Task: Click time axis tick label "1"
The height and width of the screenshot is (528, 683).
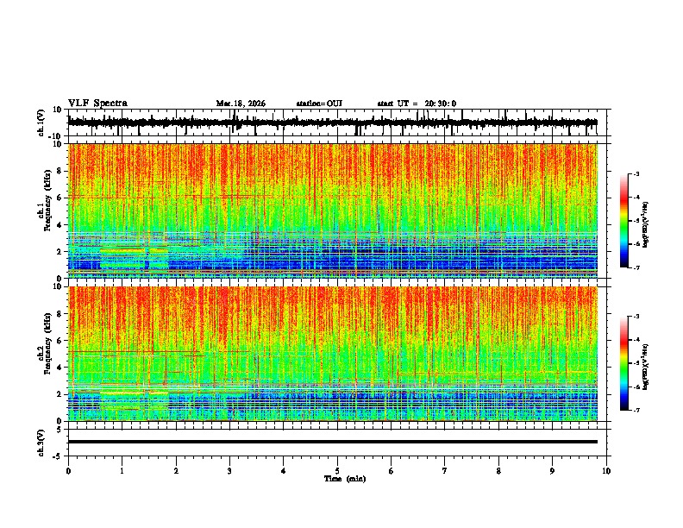Action: click(122, 471)
